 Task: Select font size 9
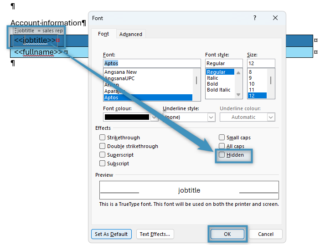pos(250,78)
